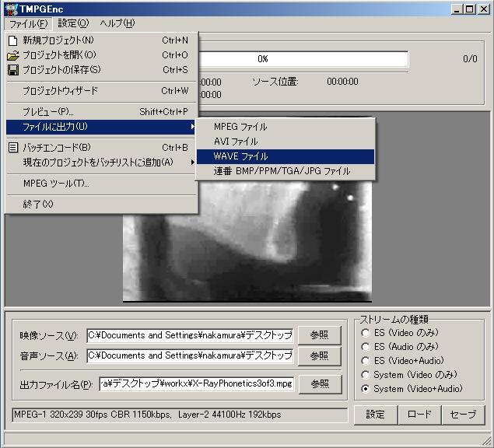Click the save project floppy icon
Screen dimensions: 494x448
(x=13, y=70)
